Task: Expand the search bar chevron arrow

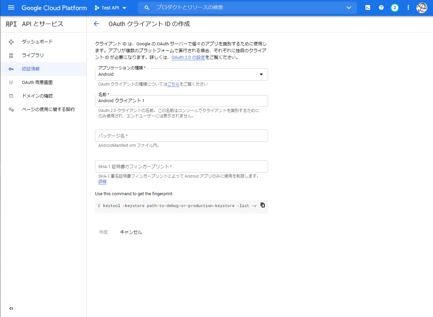Action: pos(349,8)
